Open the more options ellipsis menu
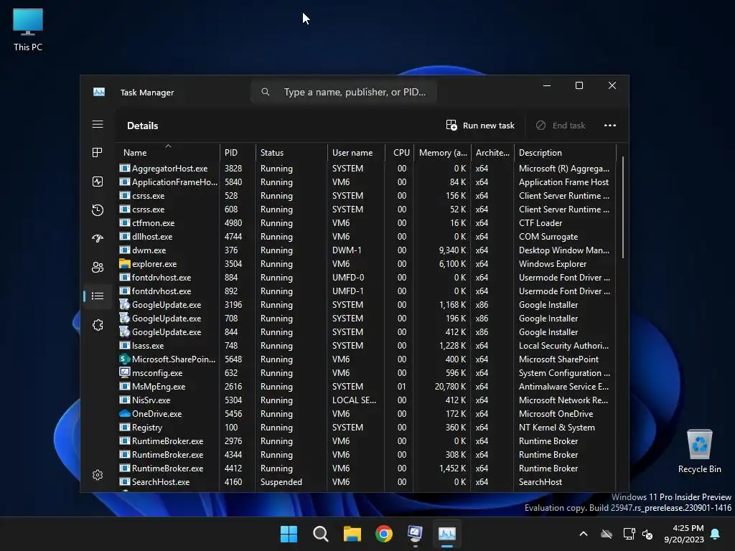This screenshot has width=735, height=551. coord(610,125)
